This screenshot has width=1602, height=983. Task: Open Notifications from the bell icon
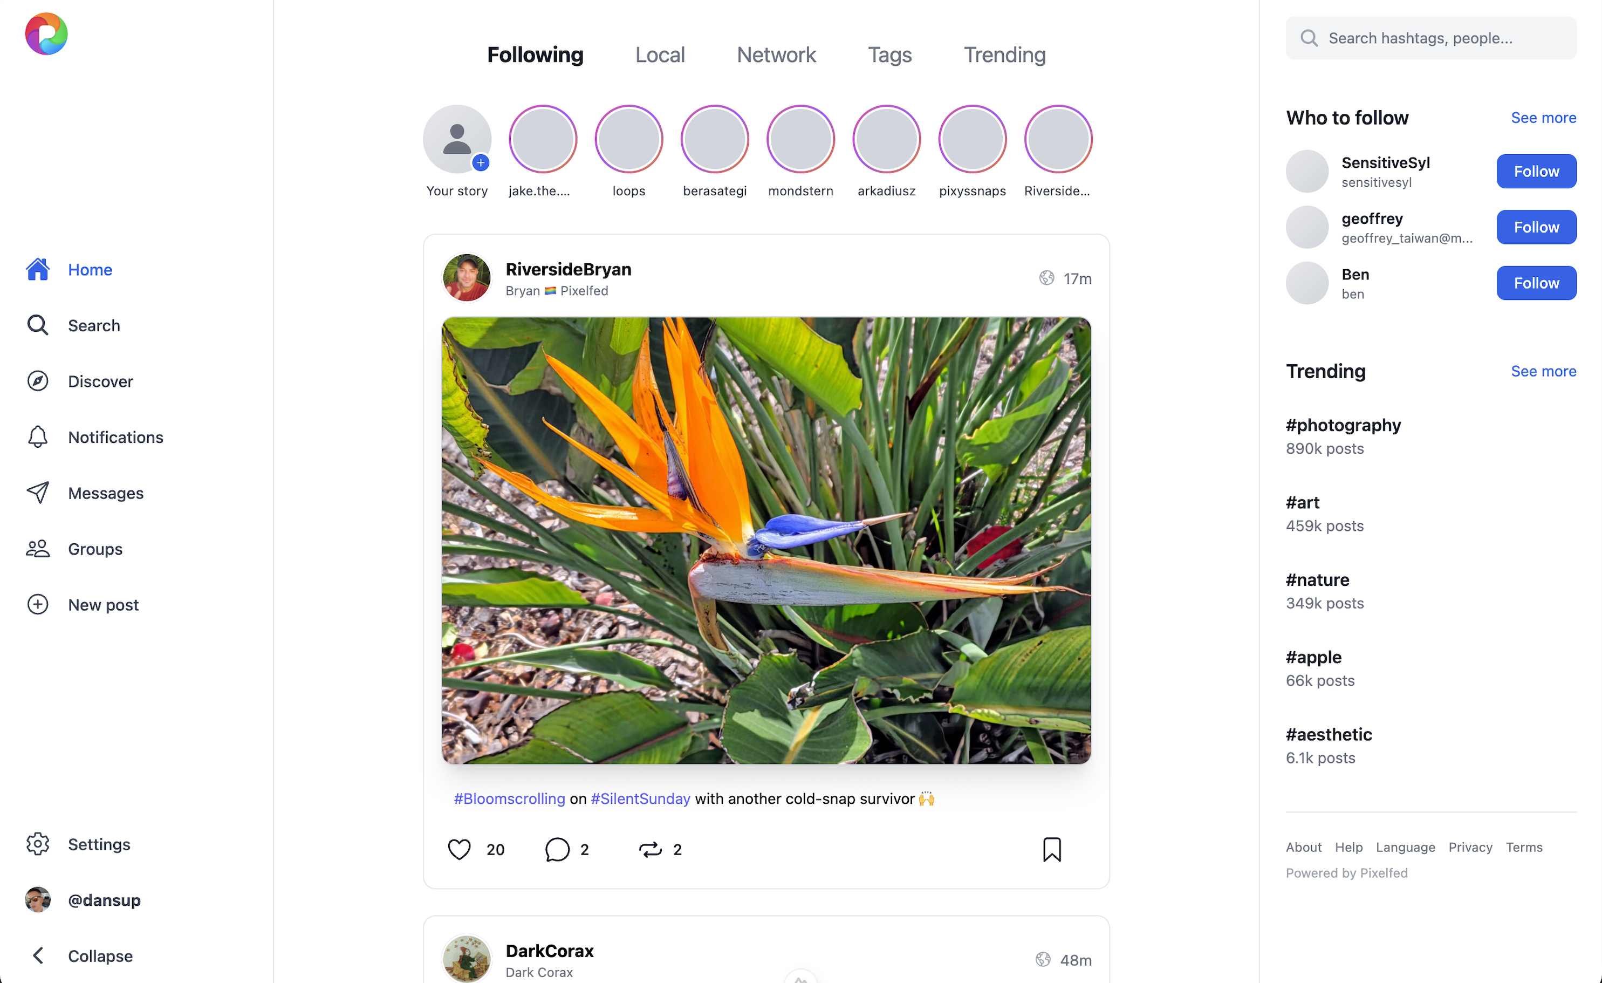click(x=38, y=437)
